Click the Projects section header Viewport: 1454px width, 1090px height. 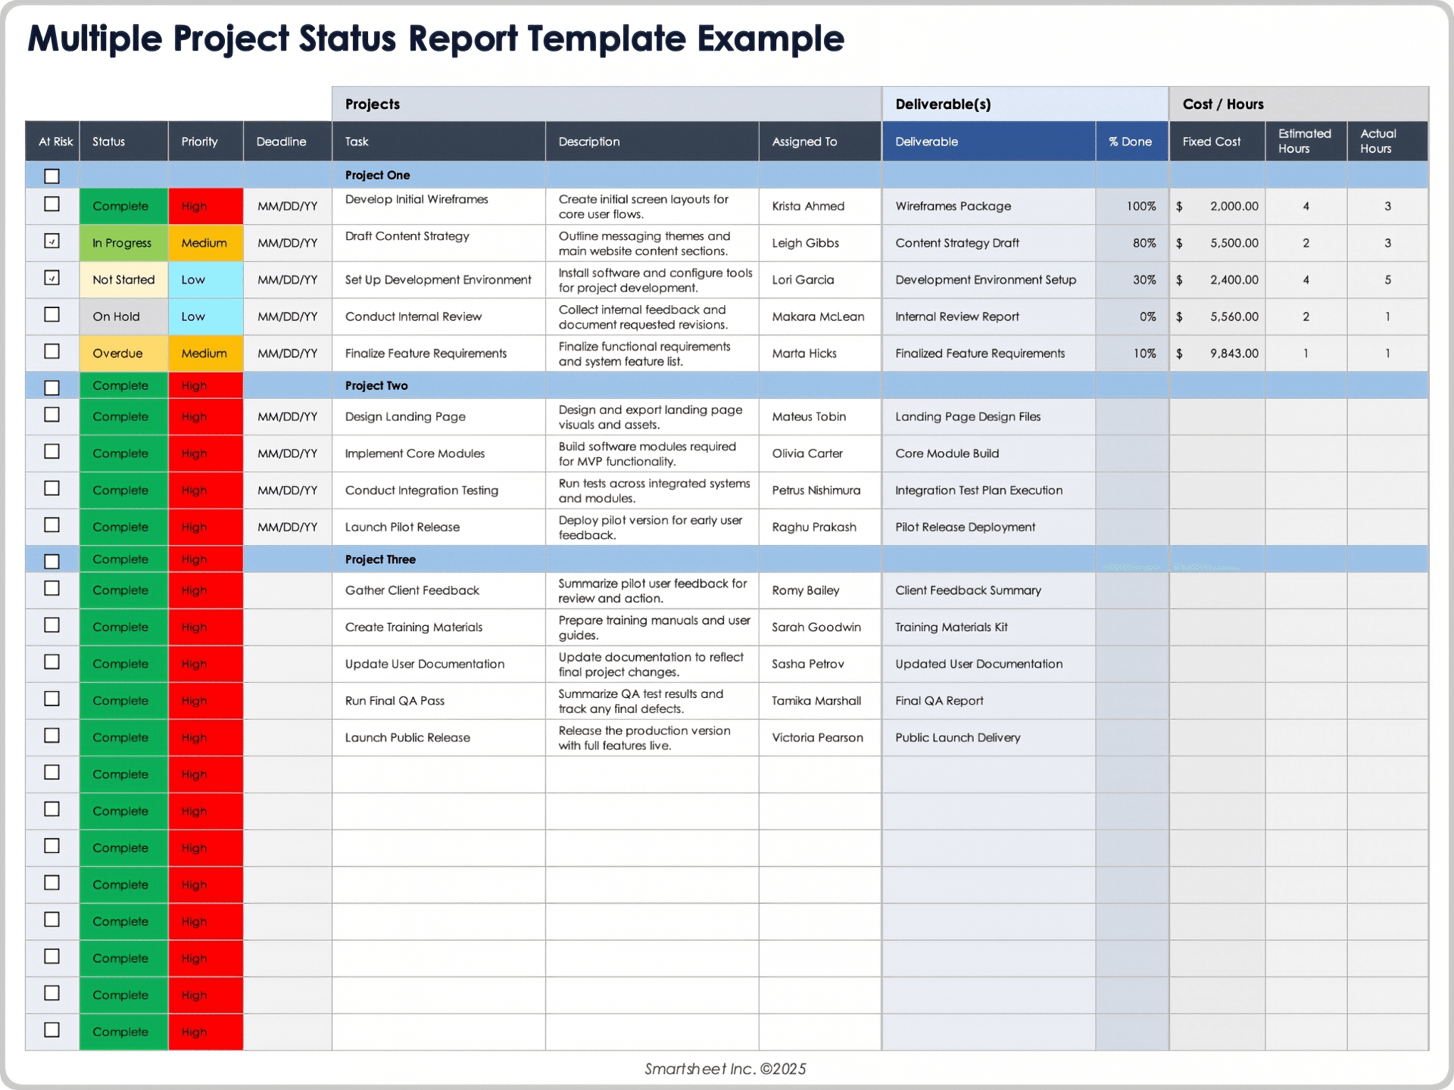(x=606, y=104)
